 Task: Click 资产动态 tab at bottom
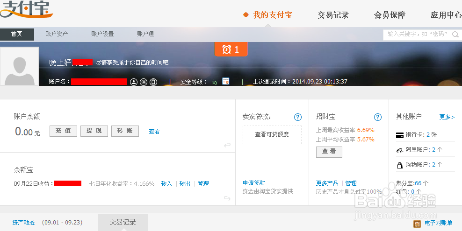[x=23, y=223]
